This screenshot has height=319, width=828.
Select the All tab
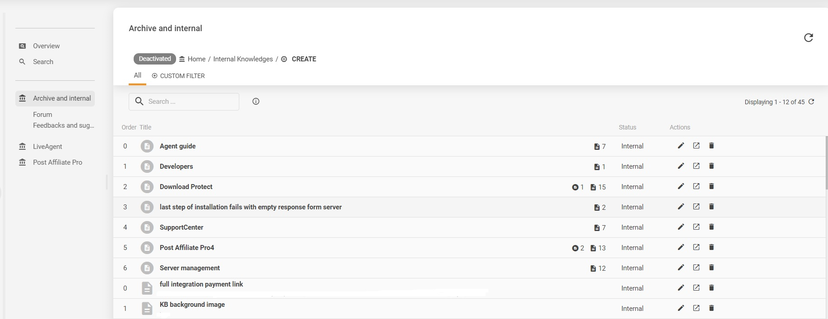click(x=137, y=75)
